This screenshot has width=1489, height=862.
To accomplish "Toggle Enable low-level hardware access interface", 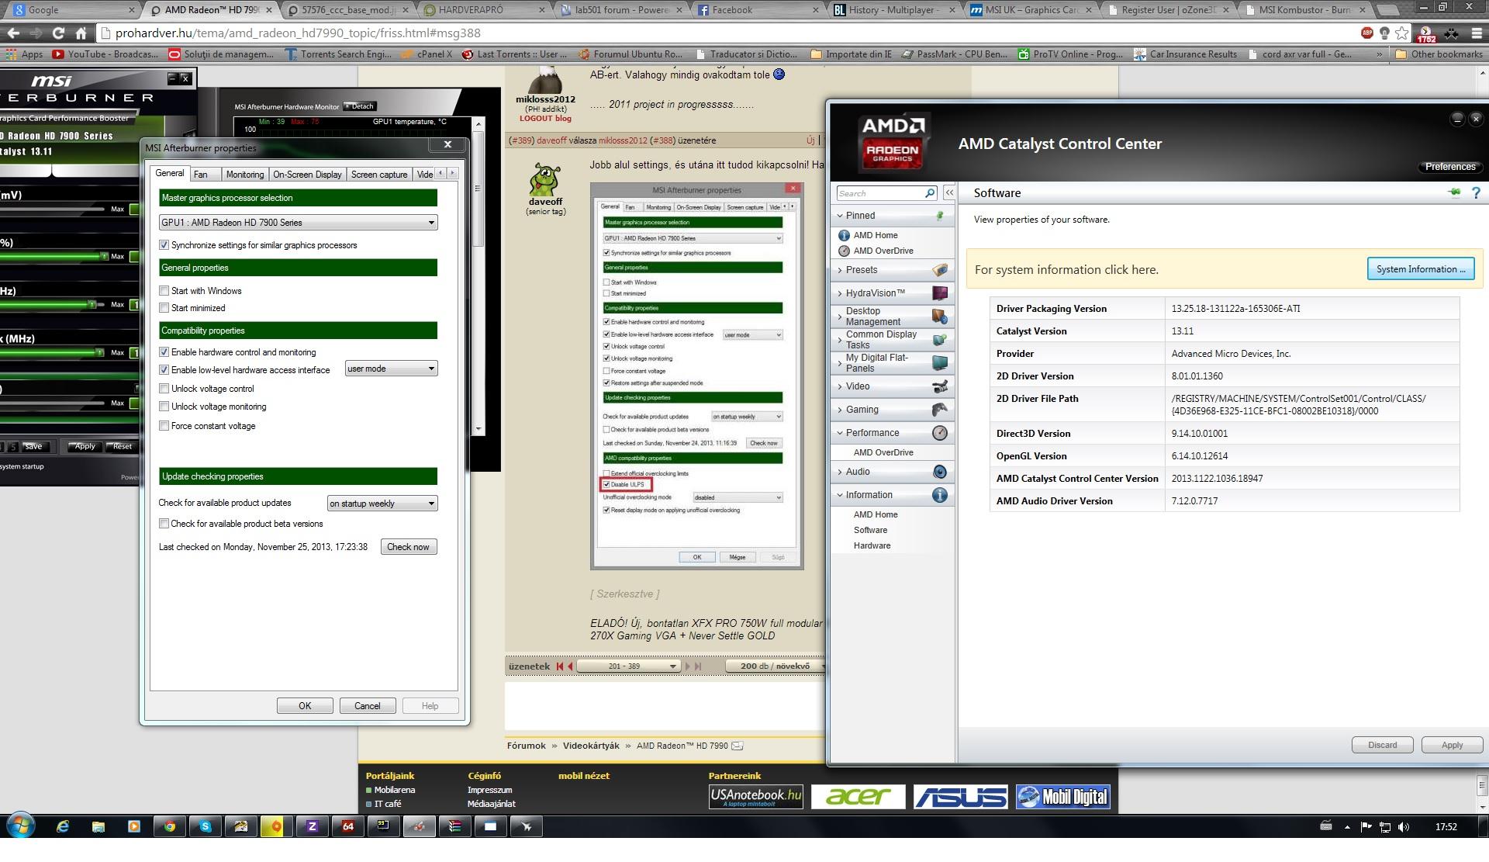I will [164, 370].
